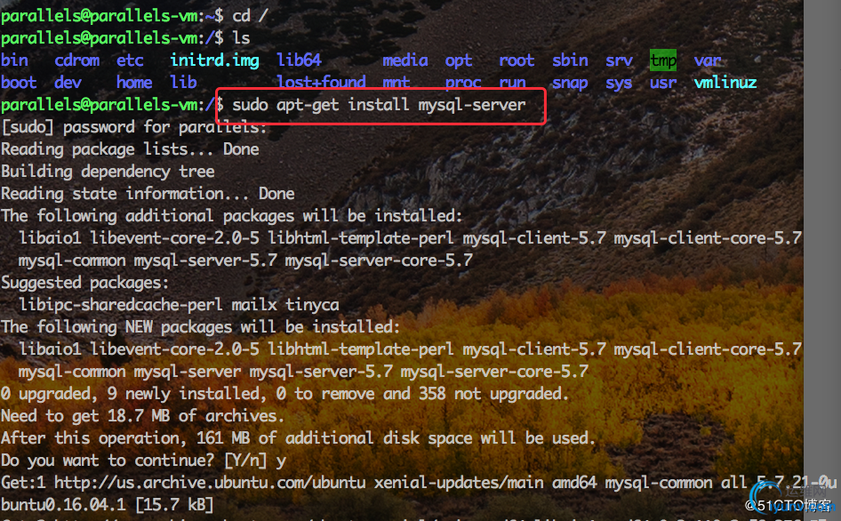Click the 'Reading package lists... Done' line
Viewport: 841px width, 521px height.
click(130, 149)
